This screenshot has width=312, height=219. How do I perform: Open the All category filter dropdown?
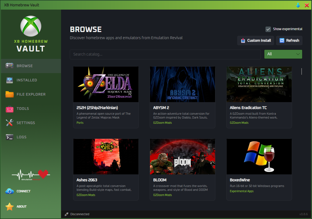283,54
